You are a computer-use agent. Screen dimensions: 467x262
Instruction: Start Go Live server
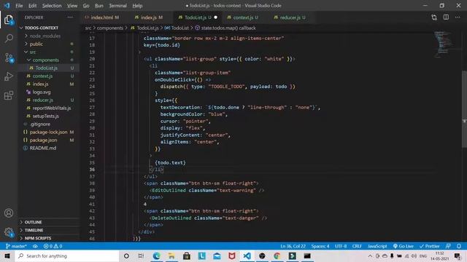click(x=404, y=246)
